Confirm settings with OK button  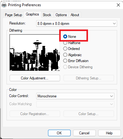(59, 133)
